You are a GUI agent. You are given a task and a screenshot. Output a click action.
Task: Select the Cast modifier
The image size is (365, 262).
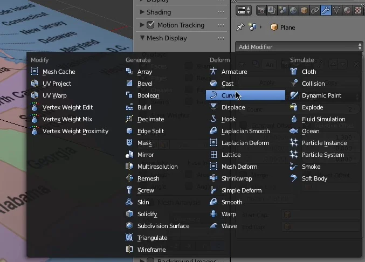[227, 84]
